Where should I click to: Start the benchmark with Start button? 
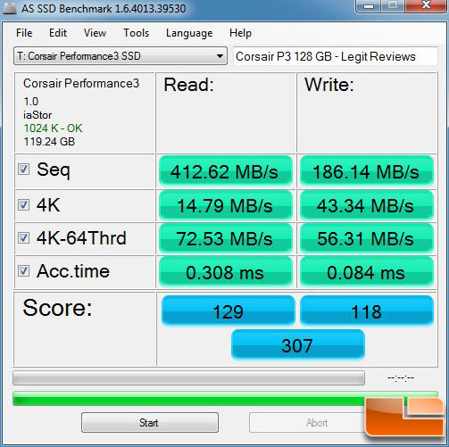coord(150,422)
